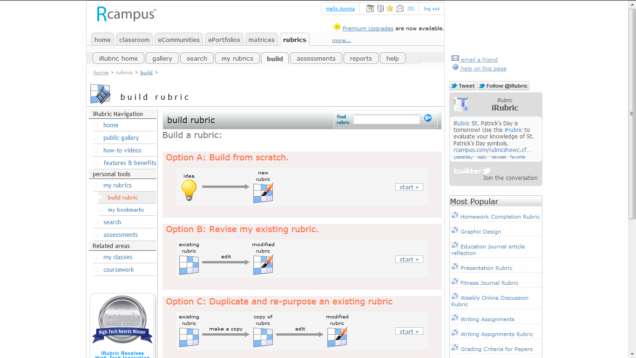Expand the more... tabs link

click(x=341, y=41)
